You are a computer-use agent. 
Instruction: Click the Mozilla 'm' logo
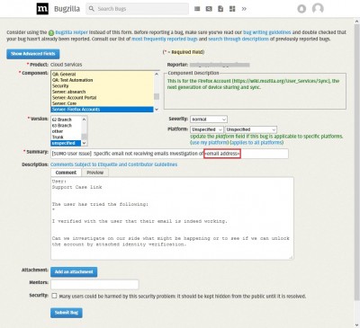pos(42,9)
